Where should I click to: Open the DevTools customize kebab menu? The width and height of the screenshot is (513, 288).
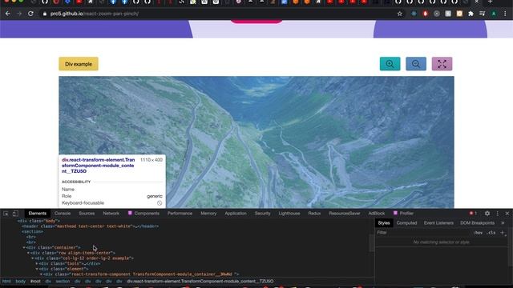tap(498, 214)
